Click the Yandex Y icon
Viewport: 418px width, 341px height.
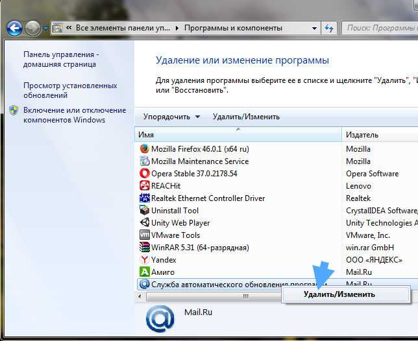pos(145,259)
